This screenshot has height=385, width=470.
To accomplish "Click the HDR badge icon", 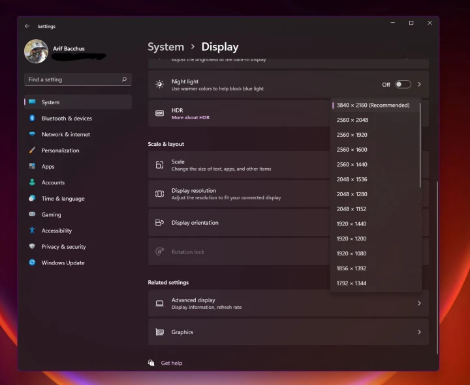I will 159,113.
